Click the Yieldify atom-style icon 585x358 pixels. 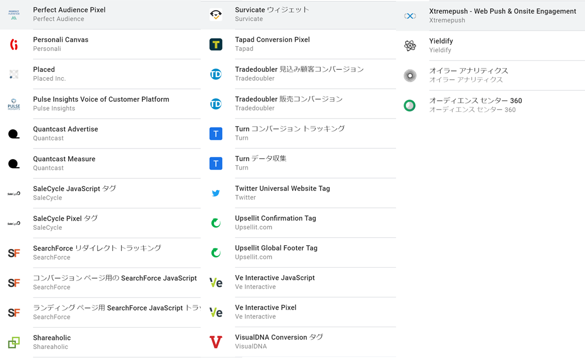click(x=410, y=45)
